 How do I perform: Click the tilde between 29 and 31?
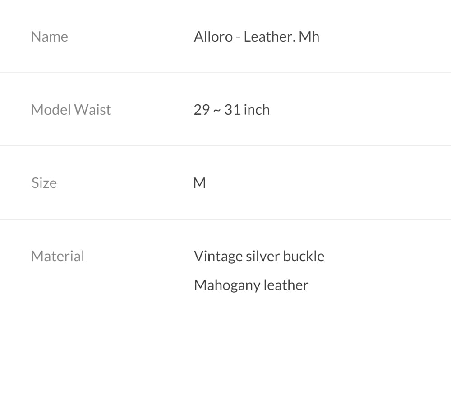coord(217,111)
